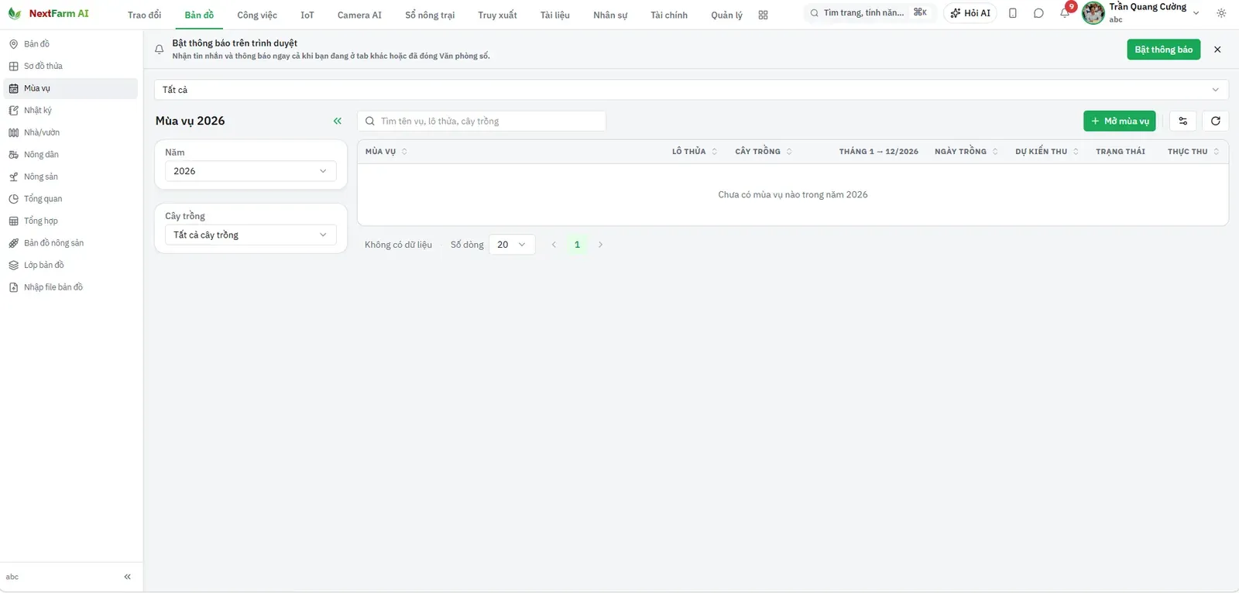The image size is (1239, 593).
Task: Open the Năm 2026 year dropdown
Action: coord(251,171)
